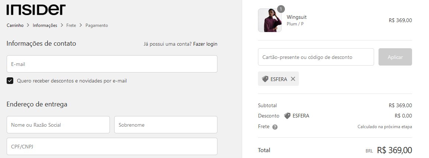This screenshot has width=429, height=158.
Task: Focus the E-mail input field
Action: [x=112, y=64]
